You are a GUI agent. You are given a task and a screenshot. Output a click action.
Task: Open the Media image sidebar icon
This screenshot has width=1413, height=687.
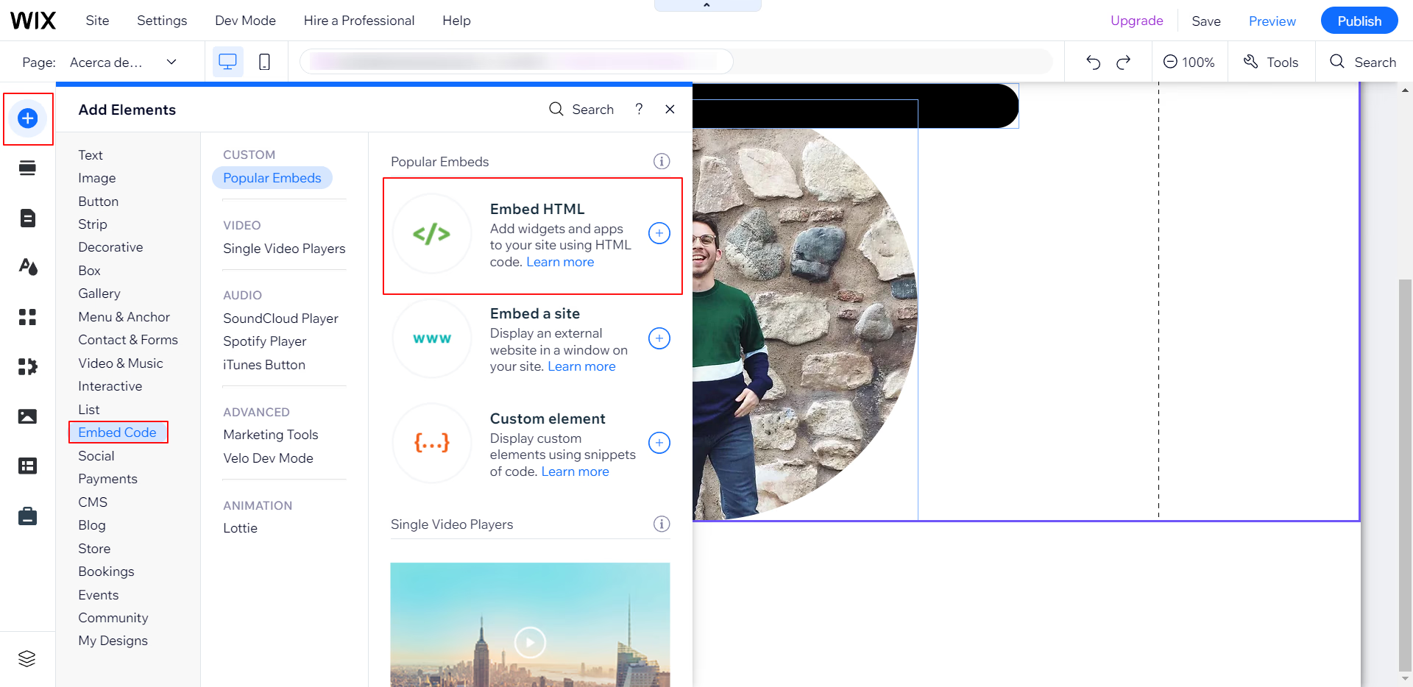tap(28, 416)
